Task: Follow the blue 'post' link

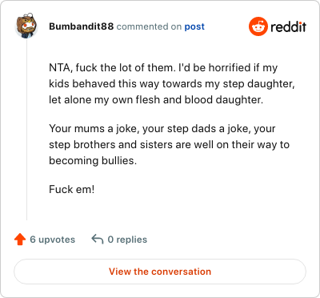Action: 194,26
